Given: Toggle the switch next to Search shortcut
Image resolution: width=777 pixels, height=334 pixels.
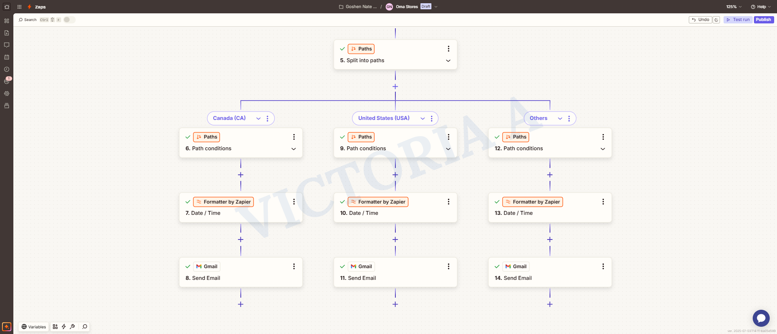Looking at the screenshot, I should point(69,20).
